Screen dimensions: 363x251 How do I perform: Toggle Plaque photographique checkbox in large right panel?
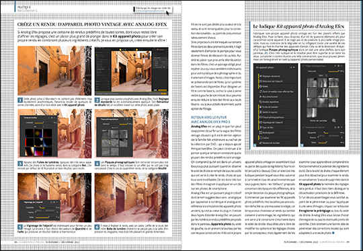pos(304,66)
